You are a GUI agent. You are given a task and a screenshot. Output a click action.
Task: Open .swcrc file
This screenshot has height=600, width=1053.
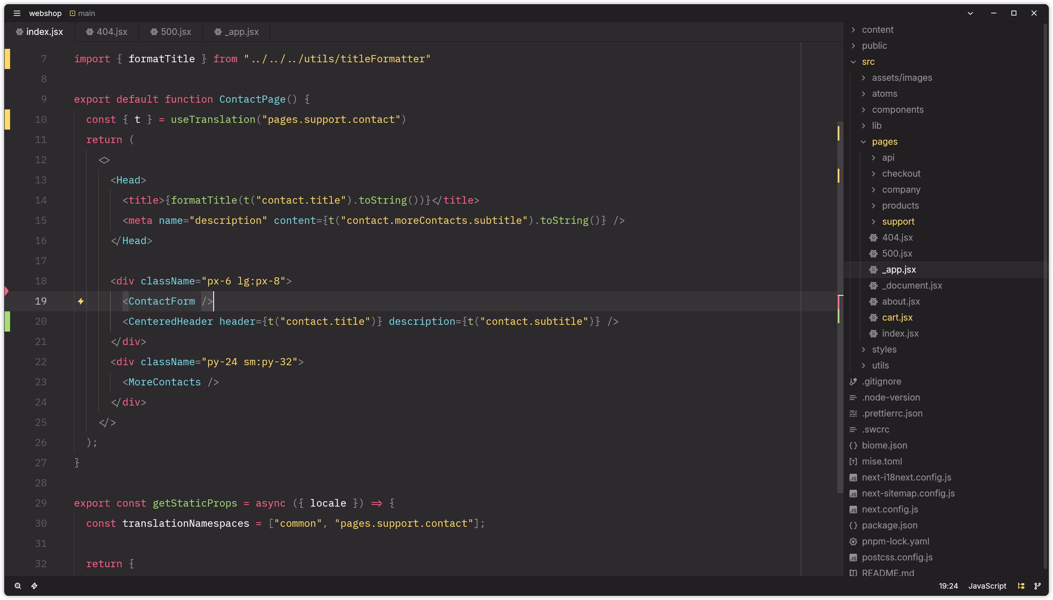pos(876,430)
